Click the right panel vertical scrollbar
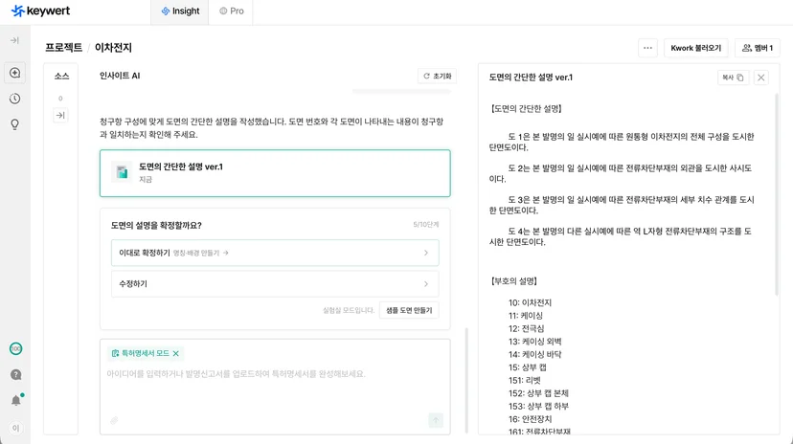The width and height of the screenshot is (793, 444). [778, 194]
